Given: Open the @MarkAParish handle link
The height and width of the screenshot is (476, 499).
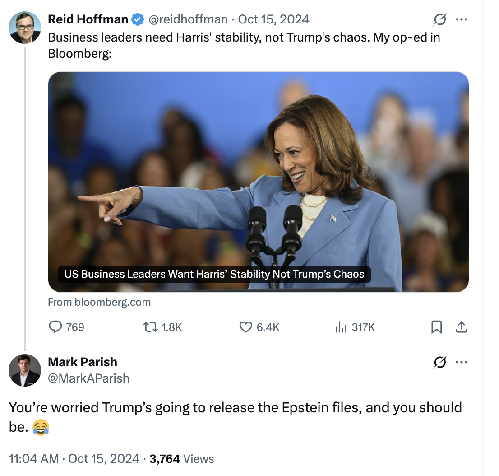Looking at the screenshot, I should (x=88, y=378).
